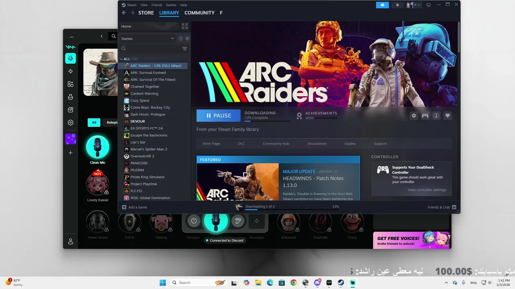Select the All filter in Voicemod
515x289 pixels.
point(94,122)
